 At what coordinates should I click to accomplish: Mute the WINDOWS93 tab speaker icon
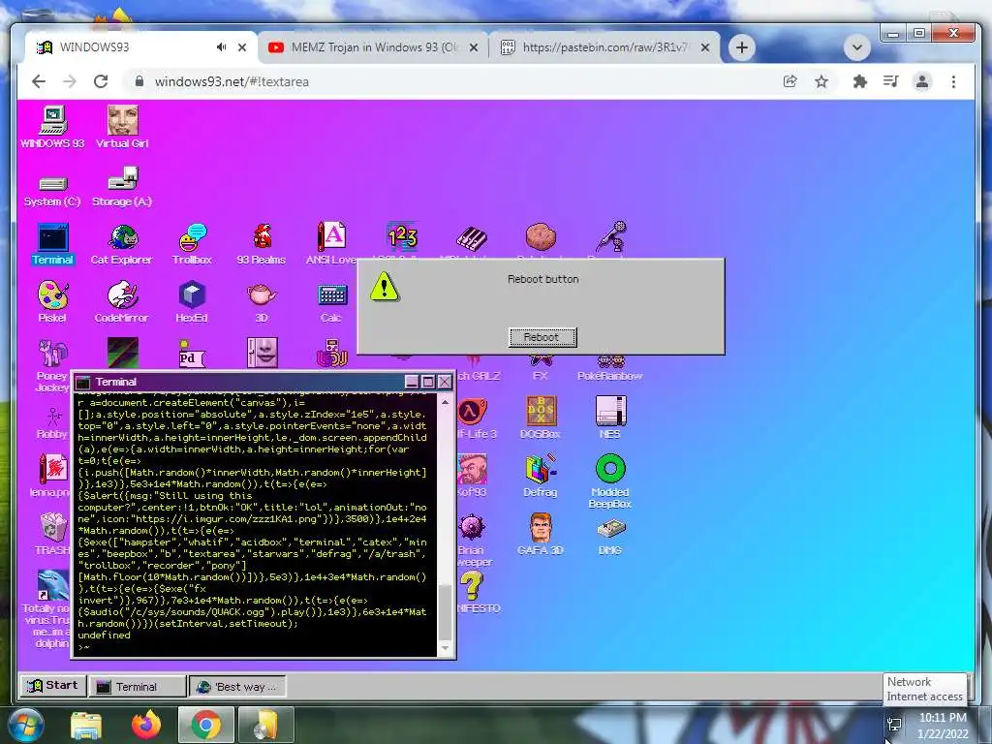[221, 46]
